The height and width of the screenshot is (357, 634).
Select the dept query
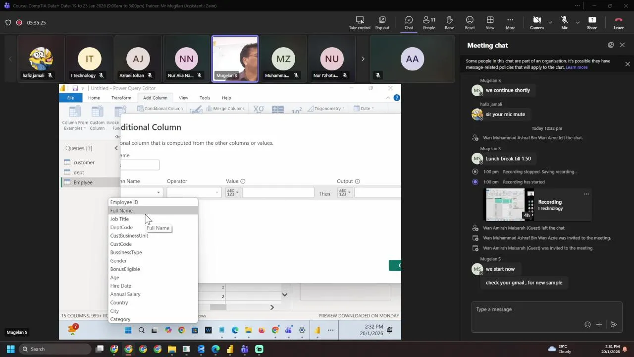click(79, 173)
